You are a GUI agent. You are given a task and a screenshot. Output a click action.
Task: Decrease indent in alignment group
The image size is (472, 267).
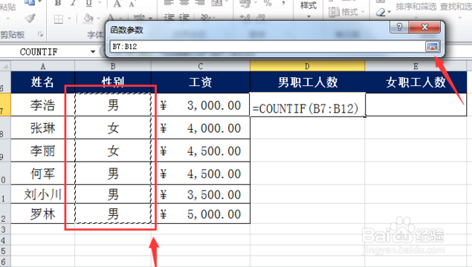(x=169, y=17)
